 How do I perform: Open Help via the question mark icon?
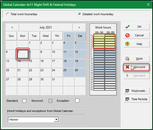pos(127,44)
